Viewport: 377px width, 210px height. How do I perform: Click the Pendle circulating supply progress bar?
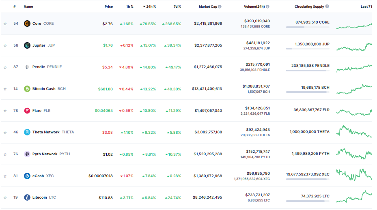[308, 71]
